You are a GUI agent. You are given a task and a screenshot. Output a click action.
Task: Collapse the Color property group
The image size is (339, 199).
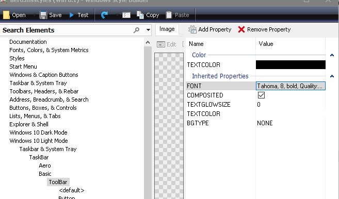(332, 55)
